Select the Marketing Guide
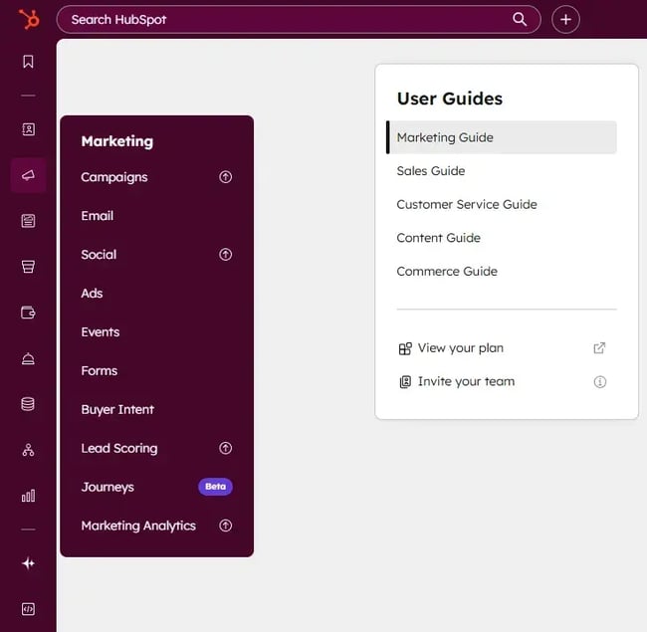This screenshot has width=647, height=632. coord(502,137)
